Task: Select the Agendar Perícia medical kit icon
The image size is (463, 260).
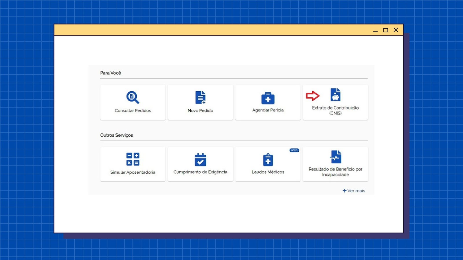Action: click(x=268, y=98)
